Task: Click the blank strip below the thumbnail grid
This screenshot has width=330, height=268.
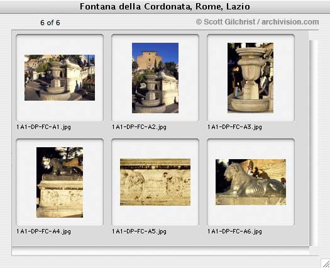Action: (x=160, y=251)
